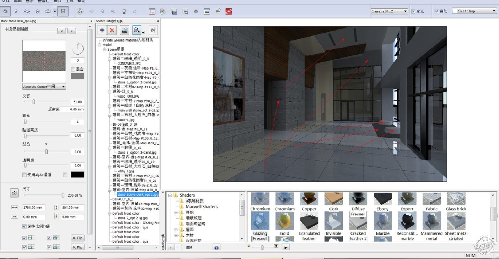Click the pick-material cube cursor icon

click(136, 30)
